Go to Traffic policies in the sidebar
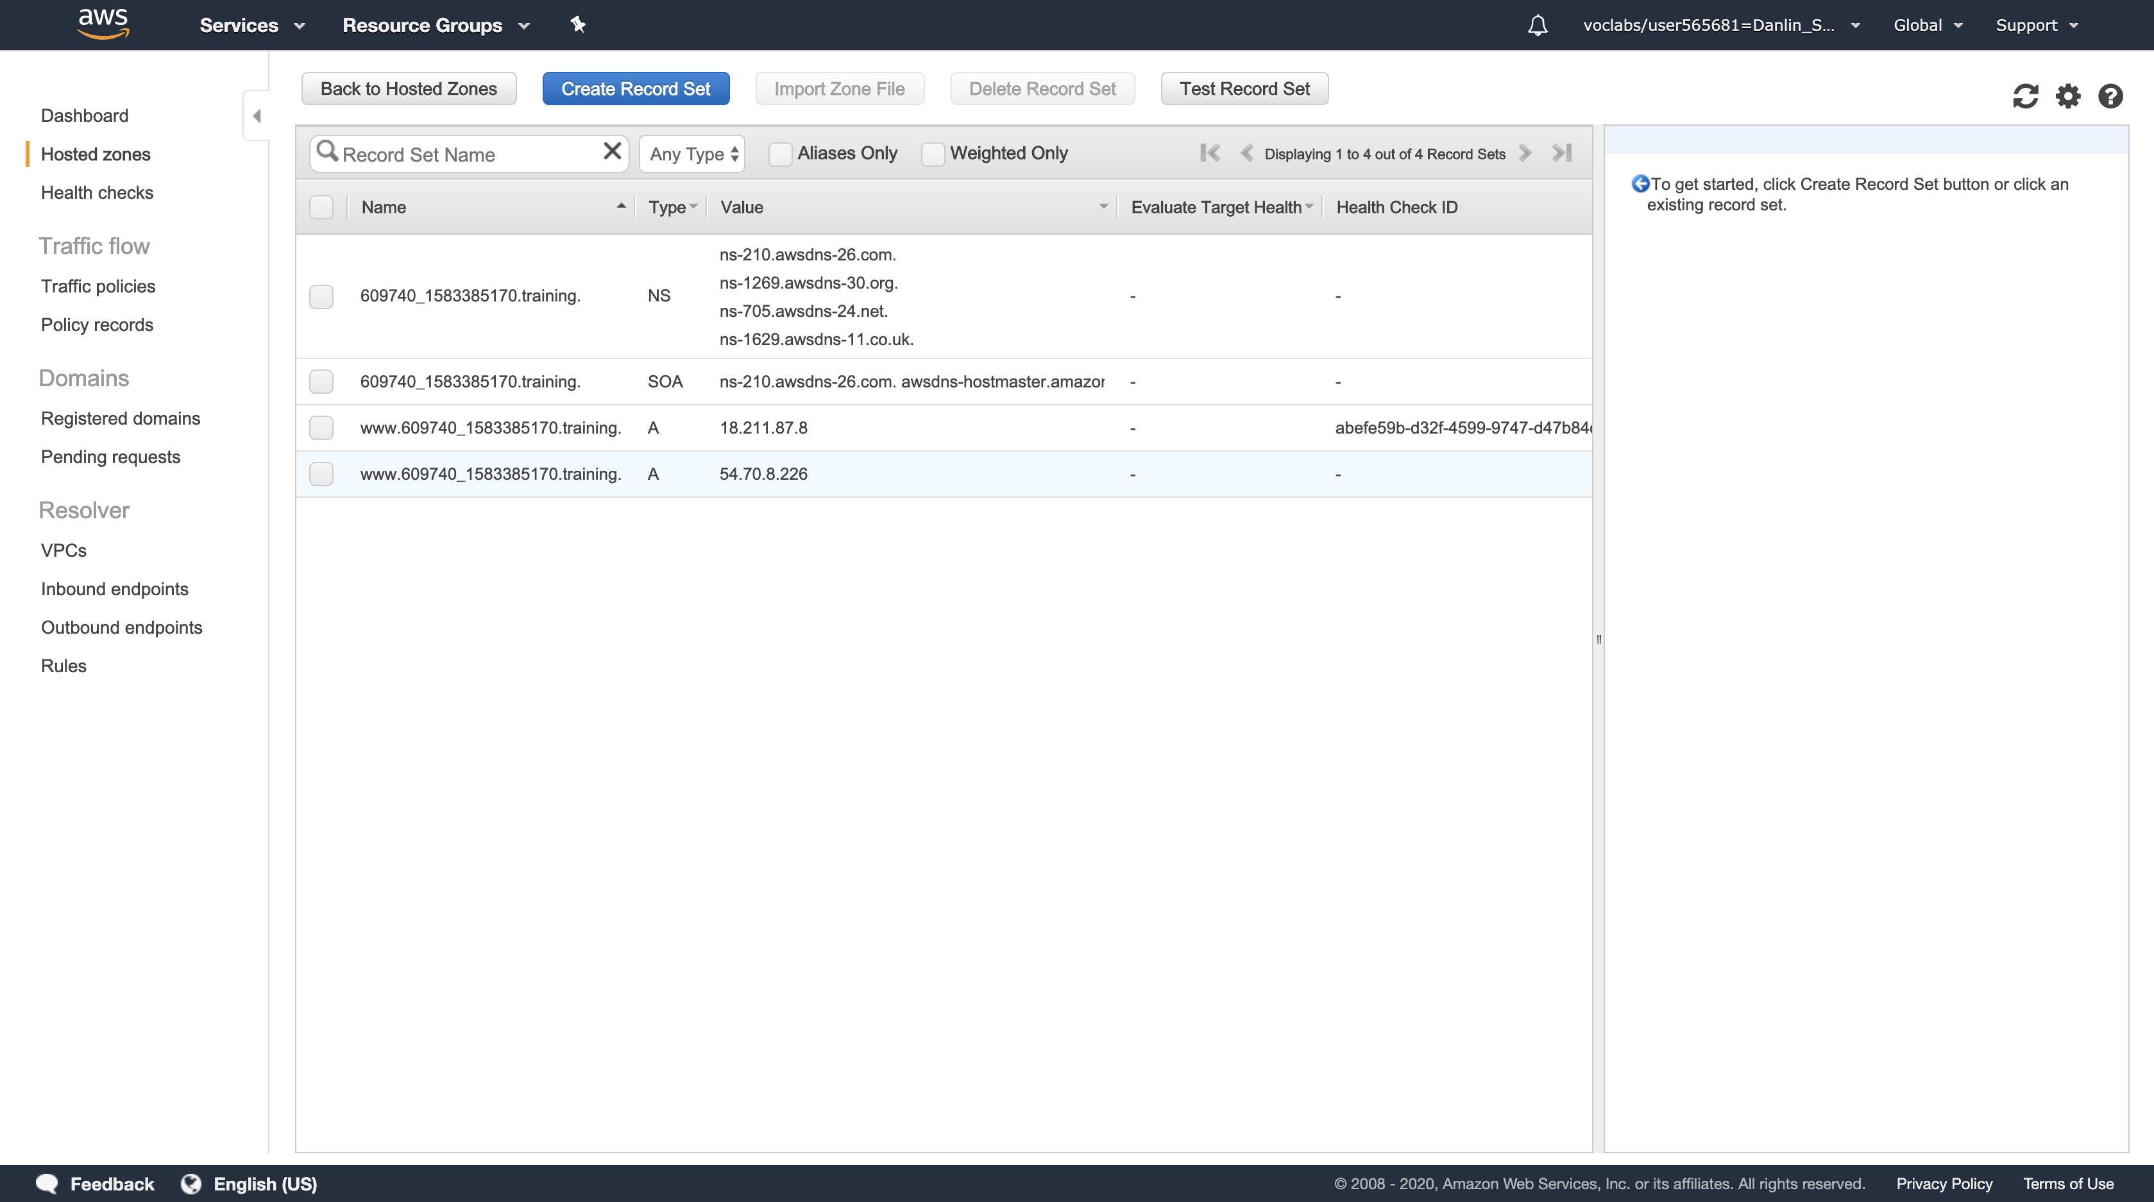Viewport: 2154px width, 1202px height. tap(98, 286)
